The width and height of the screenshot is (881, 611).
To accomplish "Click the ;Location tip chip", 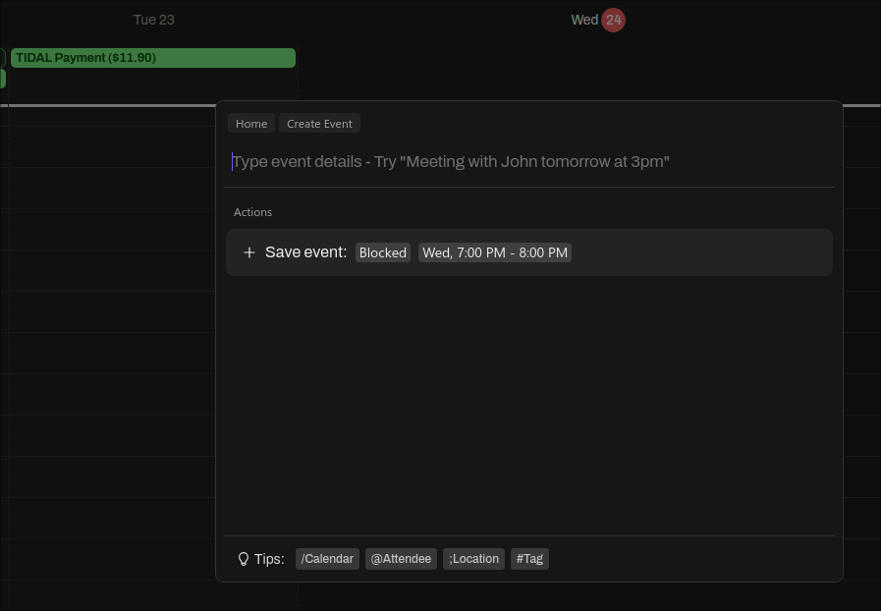I will (x=473, y=559).
